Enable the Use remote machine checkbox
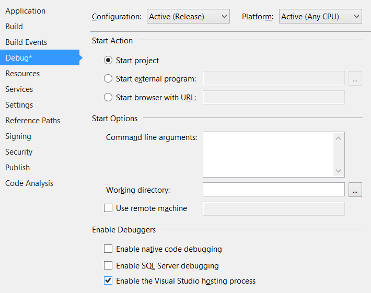Viewport: 371px width, 293px height. click(x=108, y=208)
